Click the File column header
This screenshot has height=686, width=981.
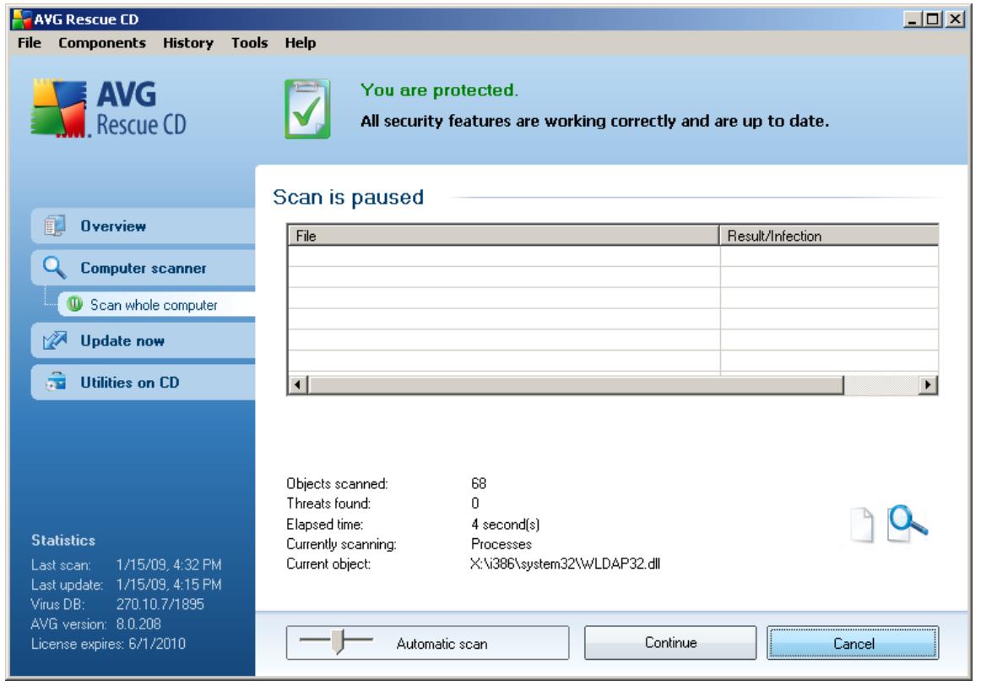[504, 236]
